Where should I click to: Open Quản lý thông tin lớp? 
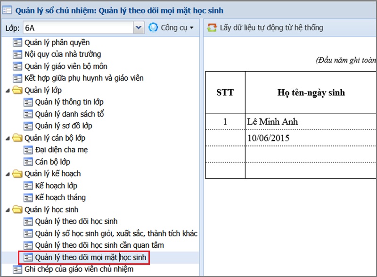pos(69,102)
